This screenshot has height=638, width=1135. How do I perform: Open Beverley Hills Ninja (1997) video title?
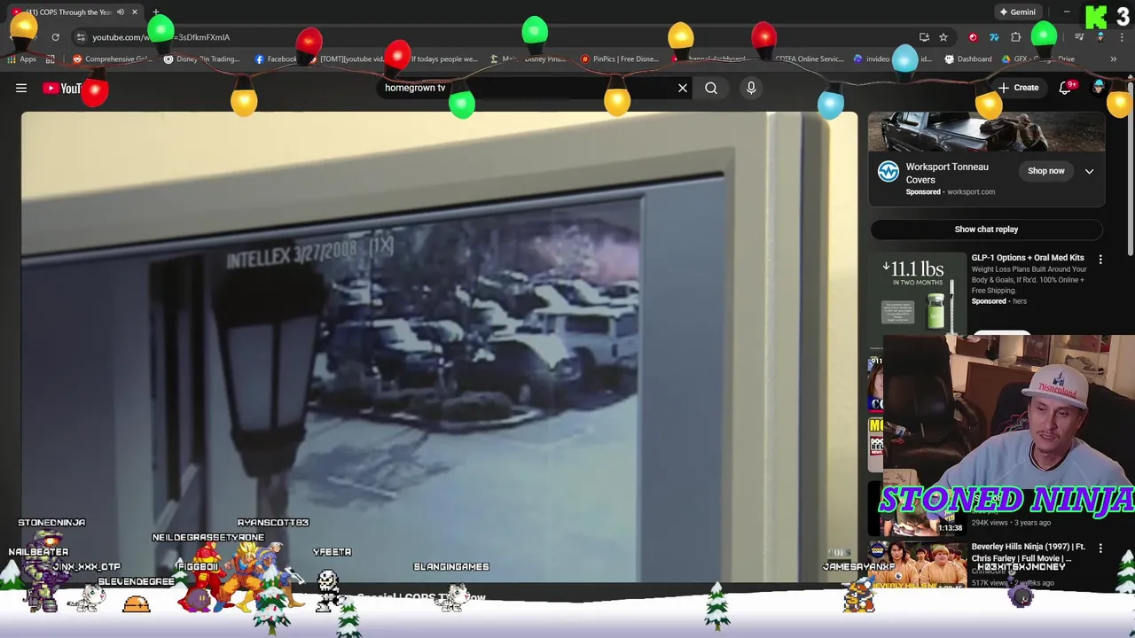(x=1028, y=553)
